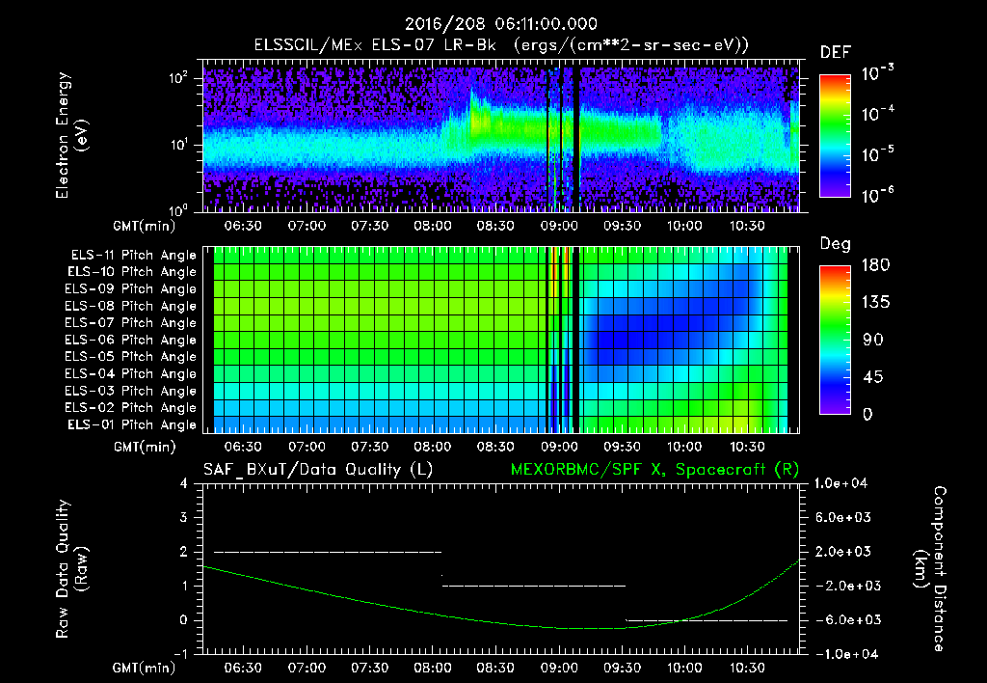Viewport: 987px width, 683px height.
Task: Click the data quality level 0 line segment
Action: (707, 620)
